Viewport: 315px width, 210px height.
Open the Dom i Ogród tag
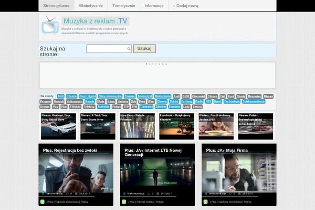click(88, 96)
